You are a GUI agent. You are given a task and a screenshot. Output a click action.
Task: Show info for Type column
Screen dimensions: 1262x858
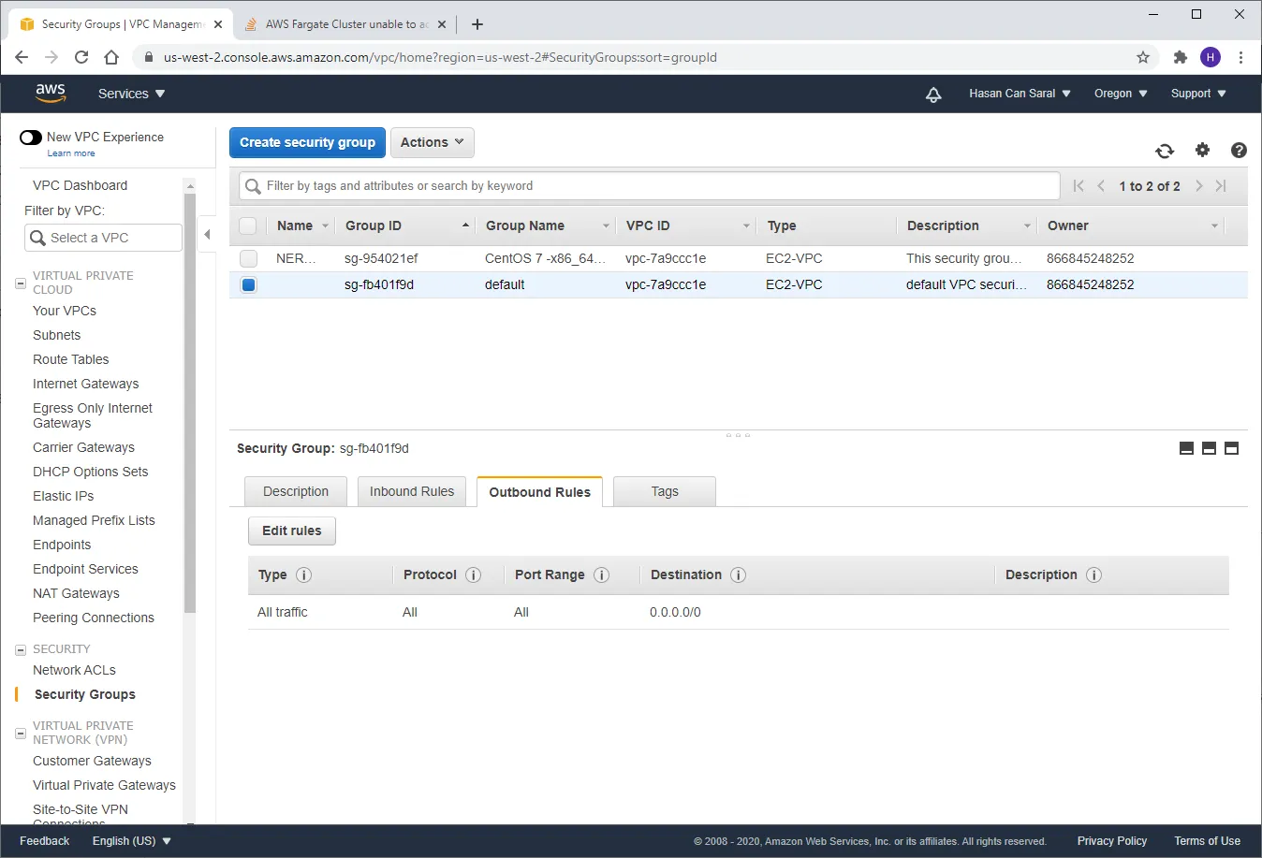click(303, 575)
